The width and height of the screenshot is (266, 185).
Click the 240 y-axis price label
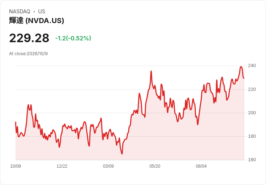coord(252,66)
